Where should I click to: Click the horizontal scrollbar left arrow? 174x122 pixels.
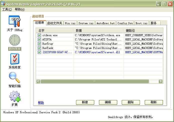pos(38,81)
